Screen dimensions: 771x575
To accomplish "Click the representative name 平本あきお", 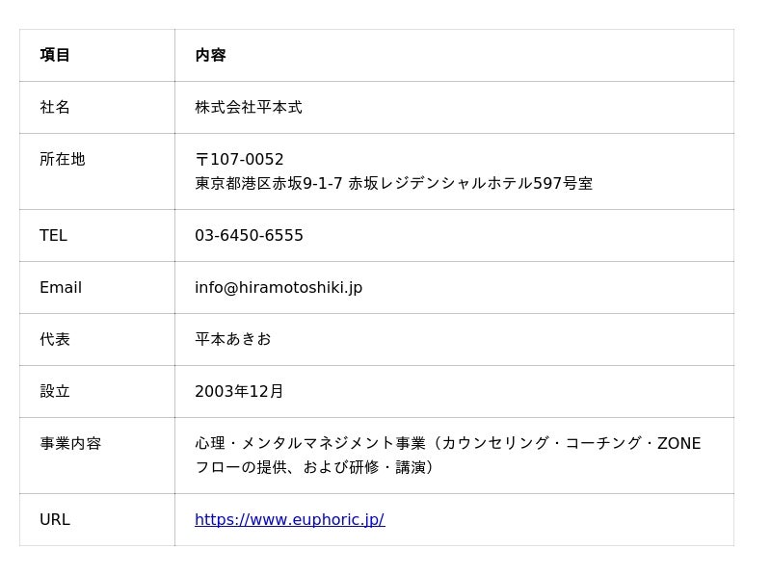I will [x=233, y=339].
